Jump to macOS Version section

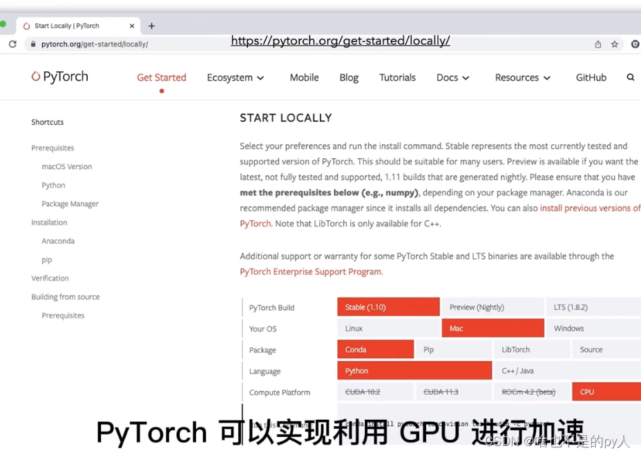click(x=66, y=166)
